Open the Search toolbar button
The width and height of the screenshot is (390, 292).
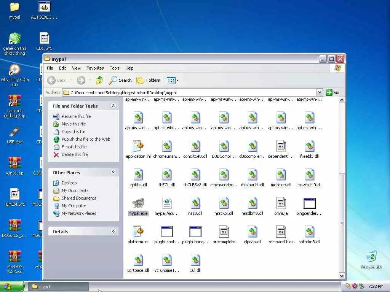click(120, 80)
